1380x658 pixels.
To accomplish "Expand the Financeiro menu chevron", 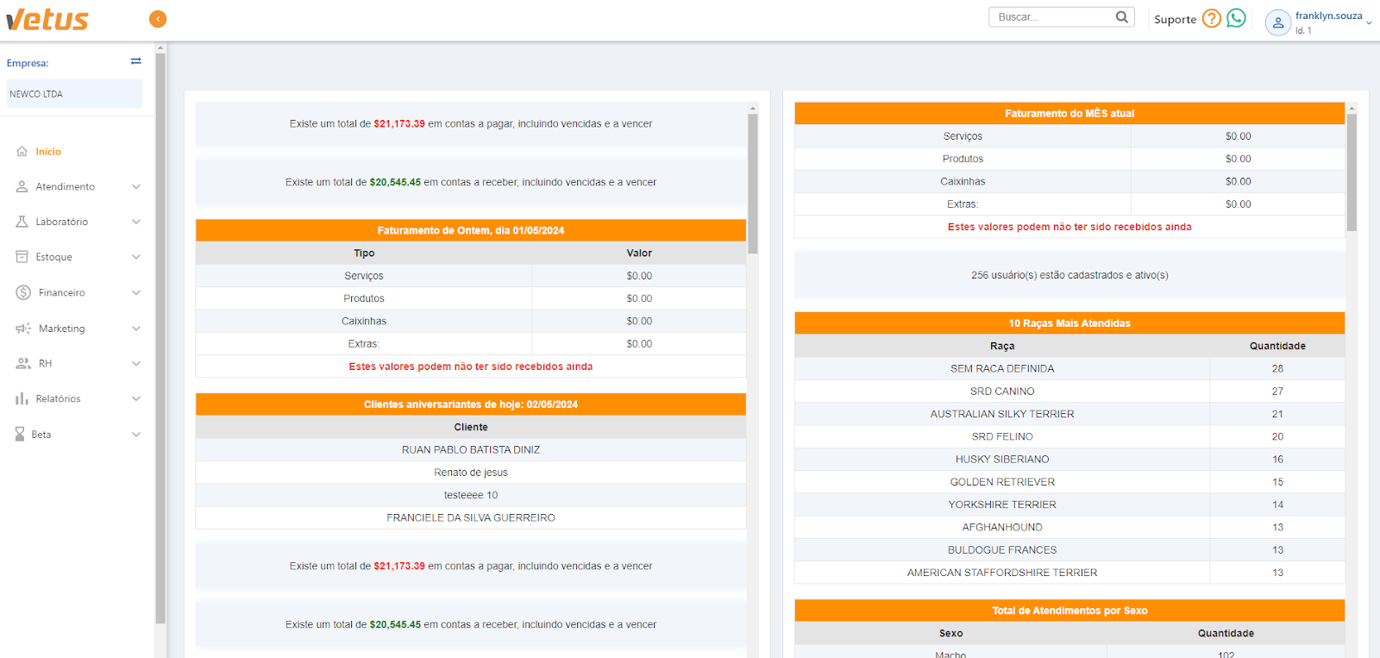I will pyautogui.click(x=135, y=293).
